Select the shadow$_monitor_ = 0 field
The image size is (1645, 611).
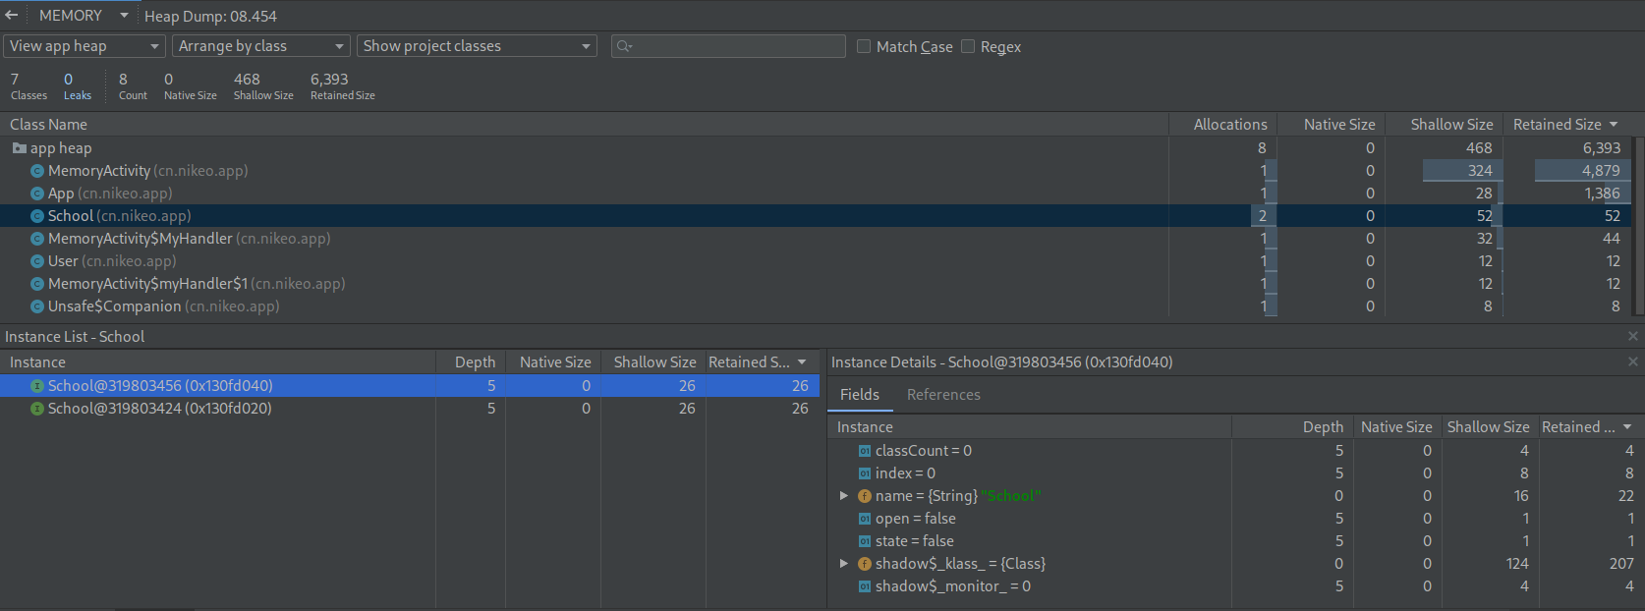(1236, 586)
